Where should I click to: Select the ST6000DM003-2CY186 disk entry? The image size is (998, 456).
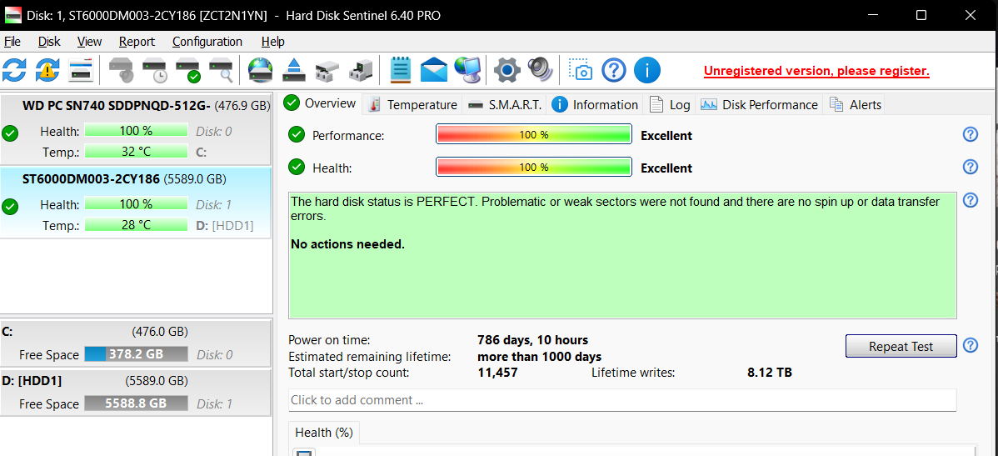click(x=137, y=203)
